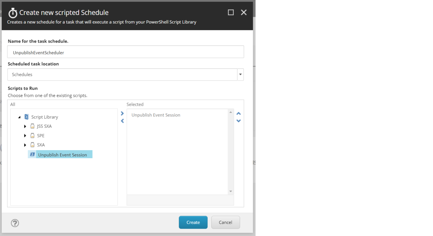Click the stopwatch schedule icon in header
Screen dimensions: 433x236
(13, 13)
